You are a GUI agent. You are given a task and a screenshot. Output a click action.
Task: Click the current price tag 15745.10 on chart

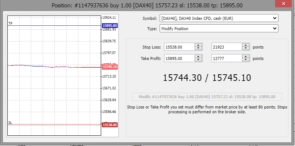click(110, 67)
